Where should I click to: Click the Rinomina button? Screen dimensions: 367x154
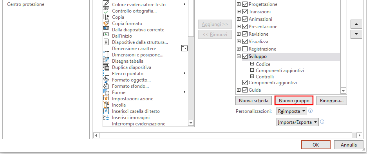tap(332, 101)
